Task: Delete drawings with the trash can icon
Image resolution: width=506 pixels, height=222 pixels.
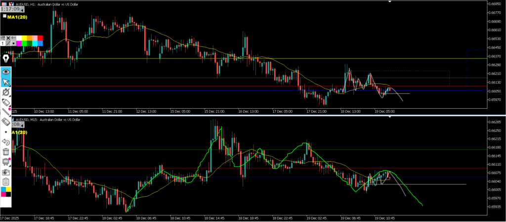Action: (6, 152)
